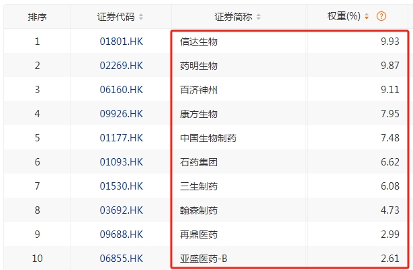Image resolution: width=413 pixels, height=270 pixels.
Task: Click the weight value 2.99
Action: tap(389, 234)
